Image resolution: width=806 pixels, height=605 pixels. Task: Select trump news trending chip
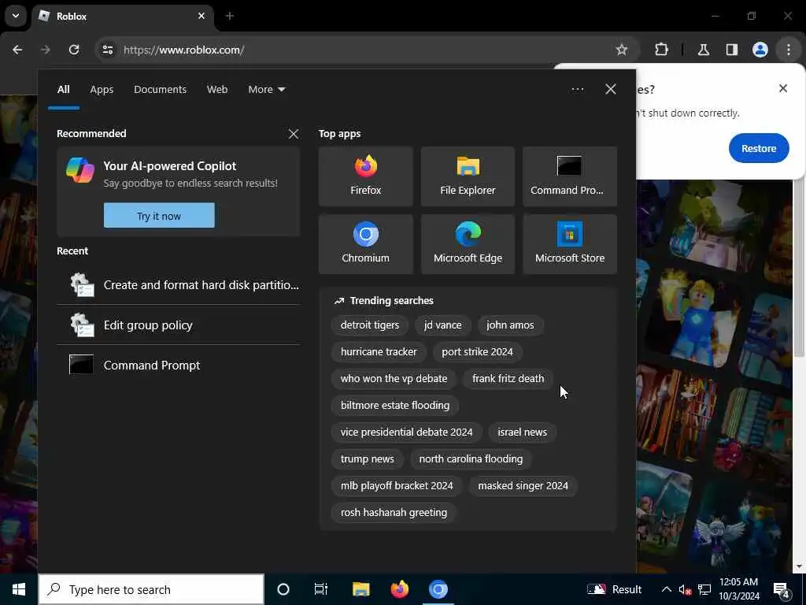click(x=367, y=459)
